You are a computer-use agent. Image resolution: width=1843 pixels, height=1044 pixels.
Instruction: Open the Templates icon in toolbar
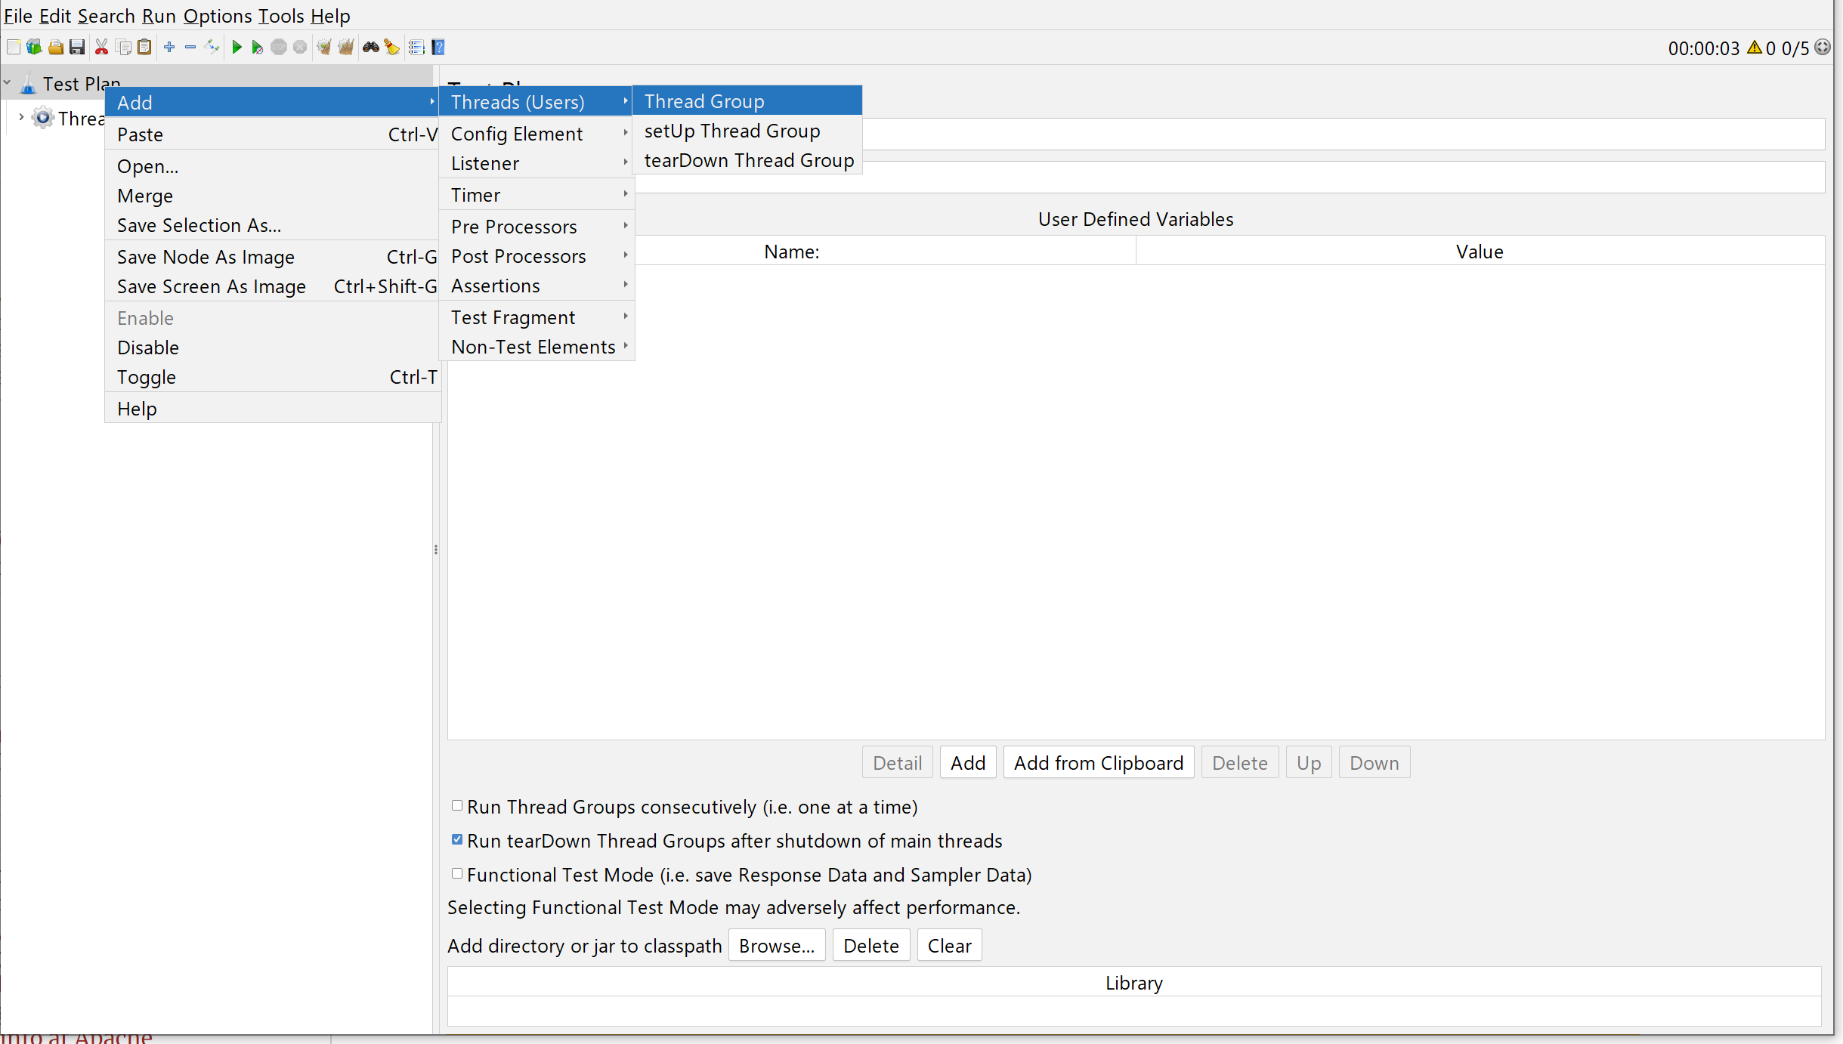[34, 48]
